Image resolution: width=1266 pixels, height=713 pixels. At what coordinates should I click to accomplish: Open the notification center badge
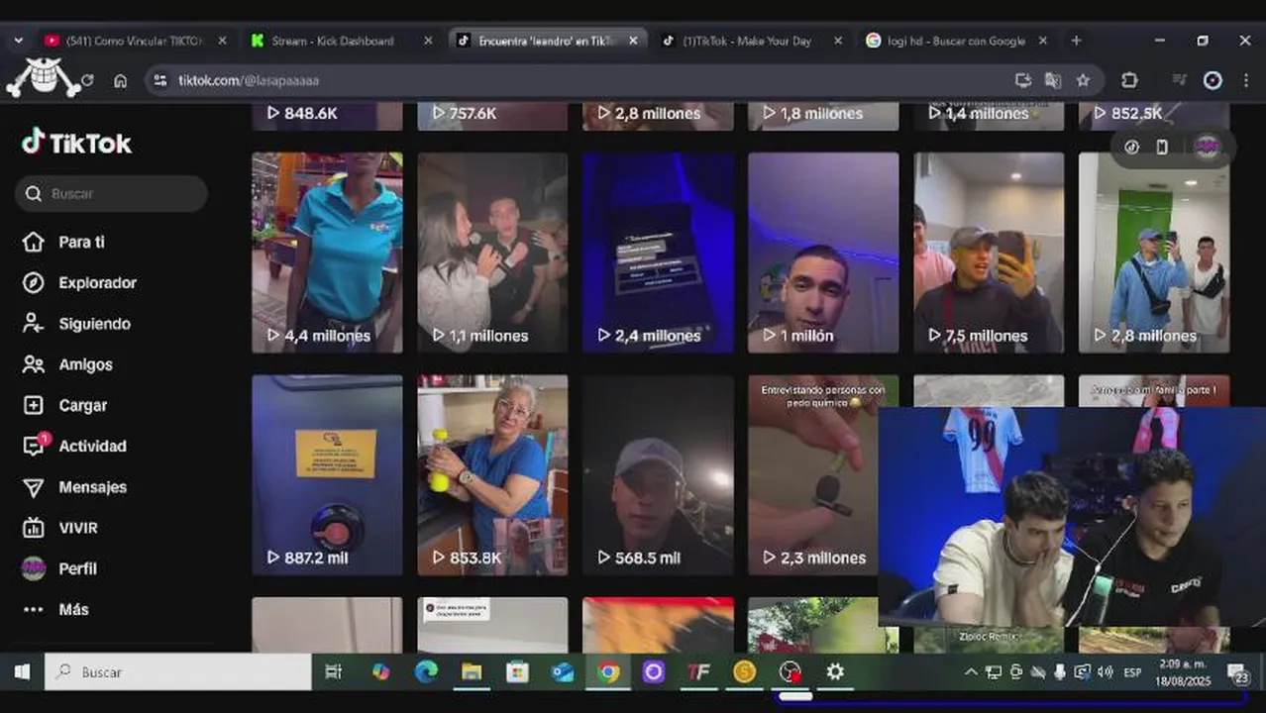pos(1239,673)
